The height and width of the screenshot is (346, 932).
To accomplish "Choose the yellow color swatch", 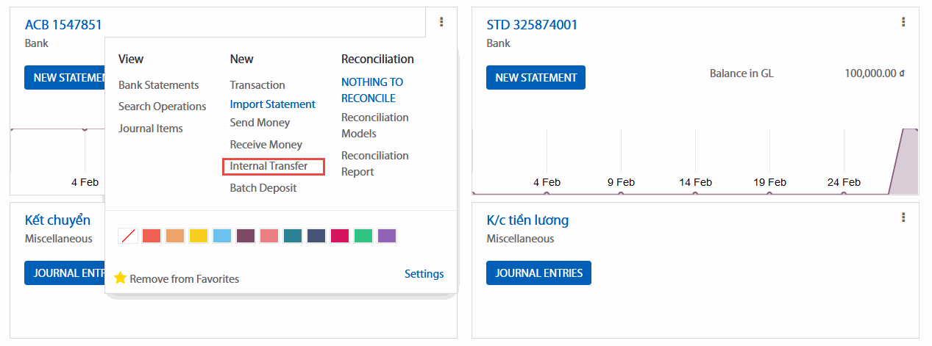I will (199, 236).
